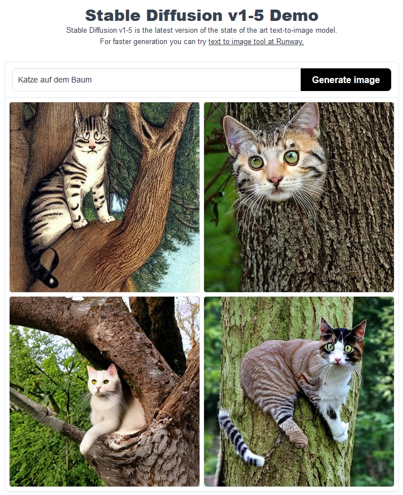Viewport: 403px width, 495px height.
Task: Open the illustrated striped cat thumbnail
Action: click(x=105, y=197)
